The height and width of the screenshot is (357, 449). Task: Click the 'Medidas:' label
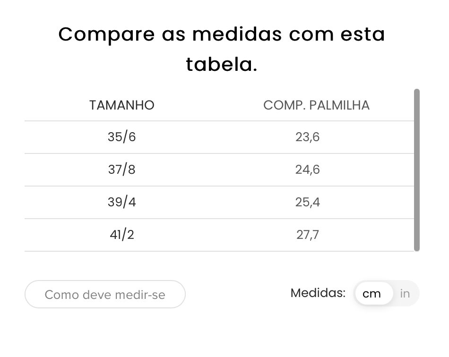point(318,293)
